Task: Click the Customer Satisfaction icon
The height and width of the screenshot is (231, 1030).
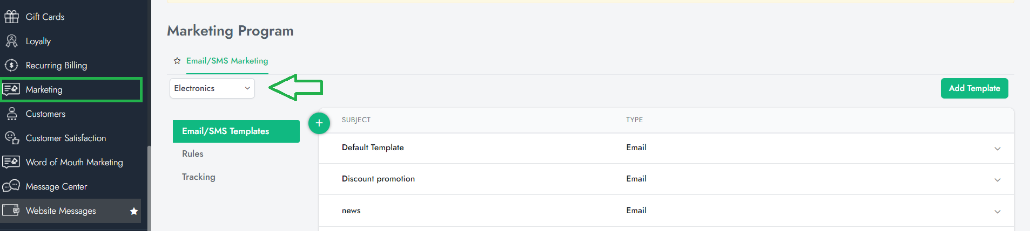Action: pyautogui.click(x=11, y=138)
